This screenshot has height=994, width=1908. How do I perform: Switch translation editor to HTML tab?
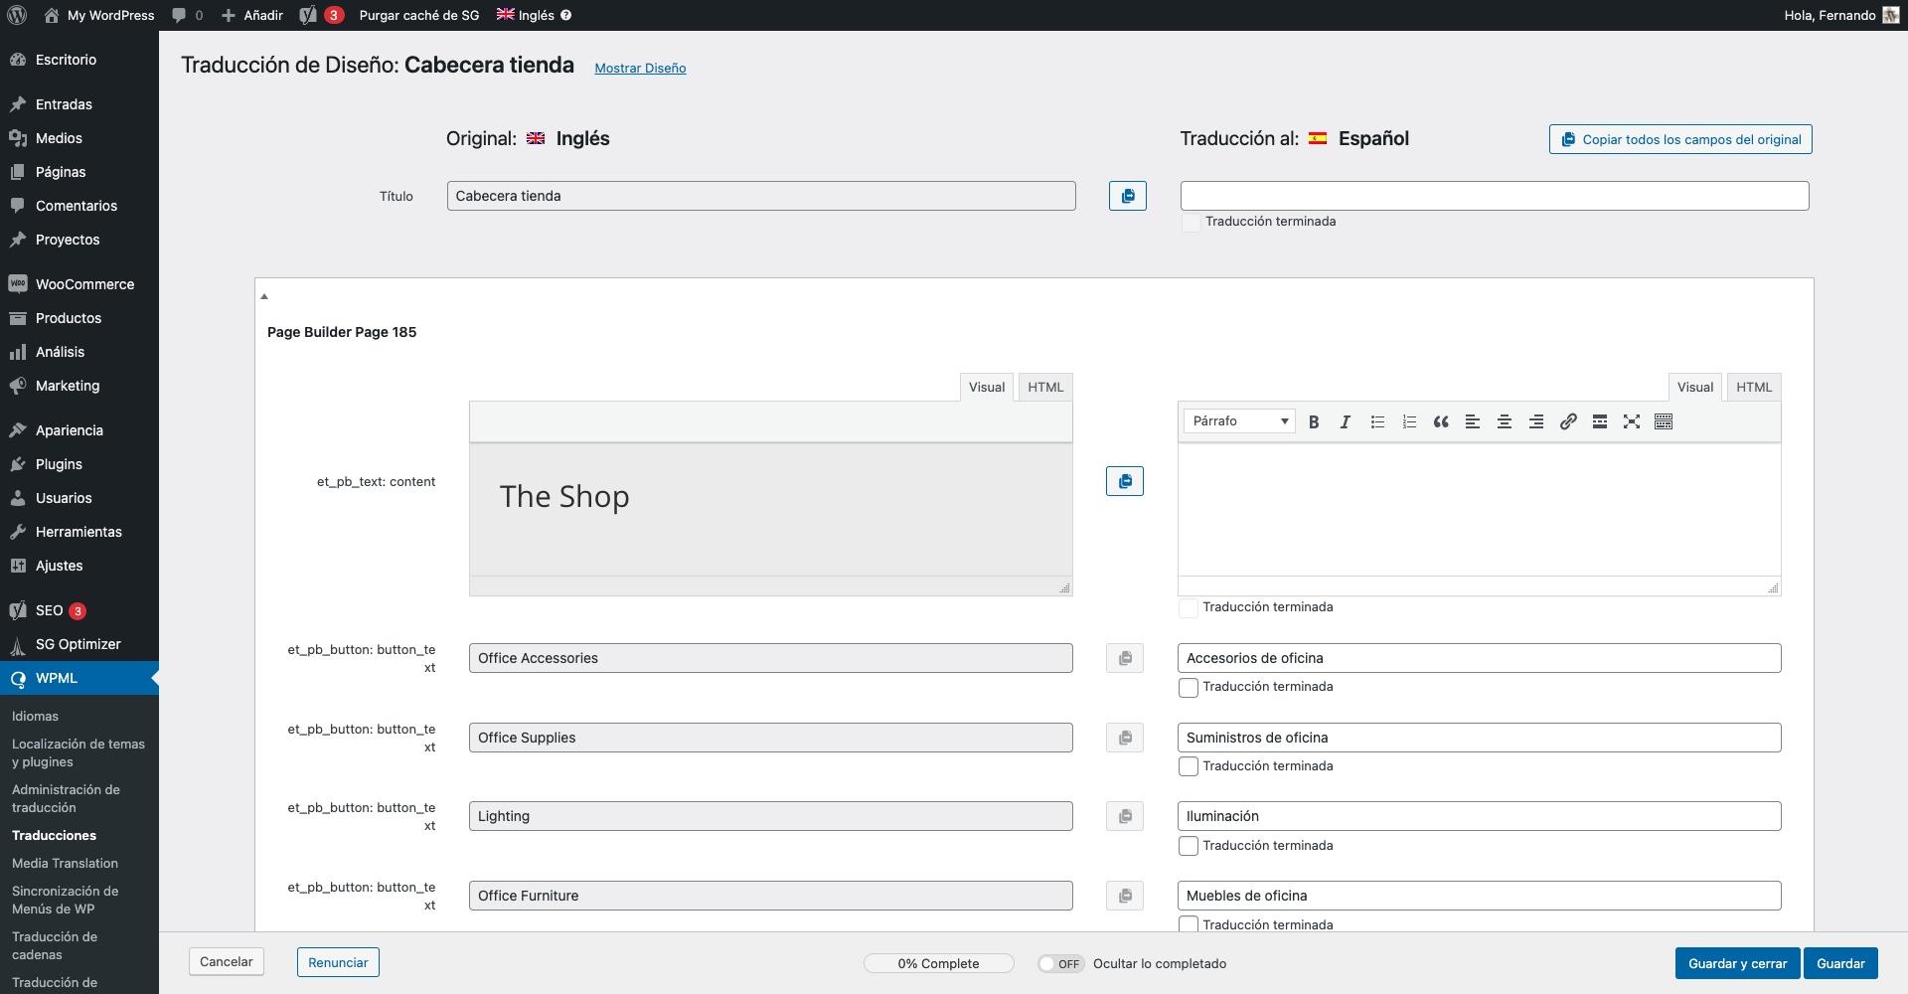pos(1753,387)
